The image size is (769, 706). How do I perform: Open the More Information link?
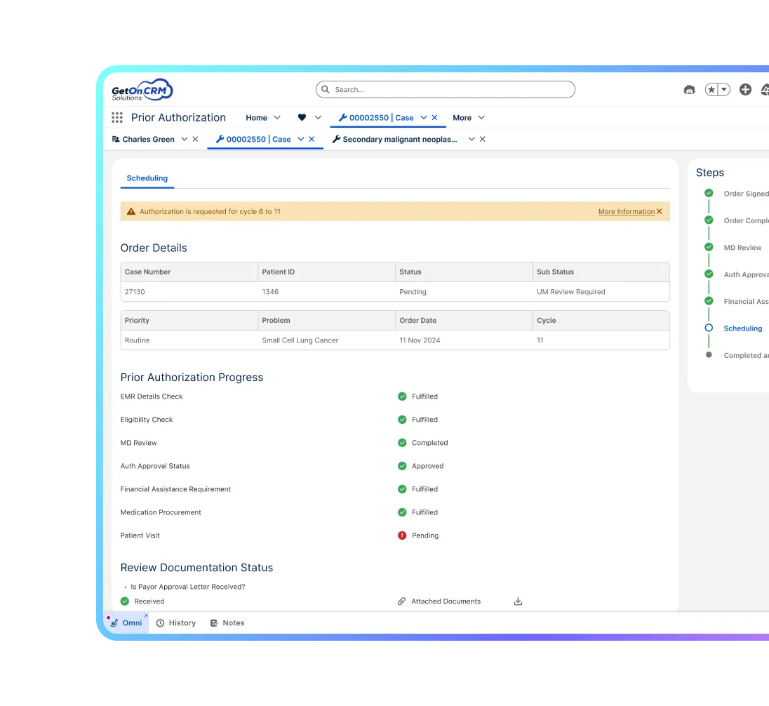[626, 211]
